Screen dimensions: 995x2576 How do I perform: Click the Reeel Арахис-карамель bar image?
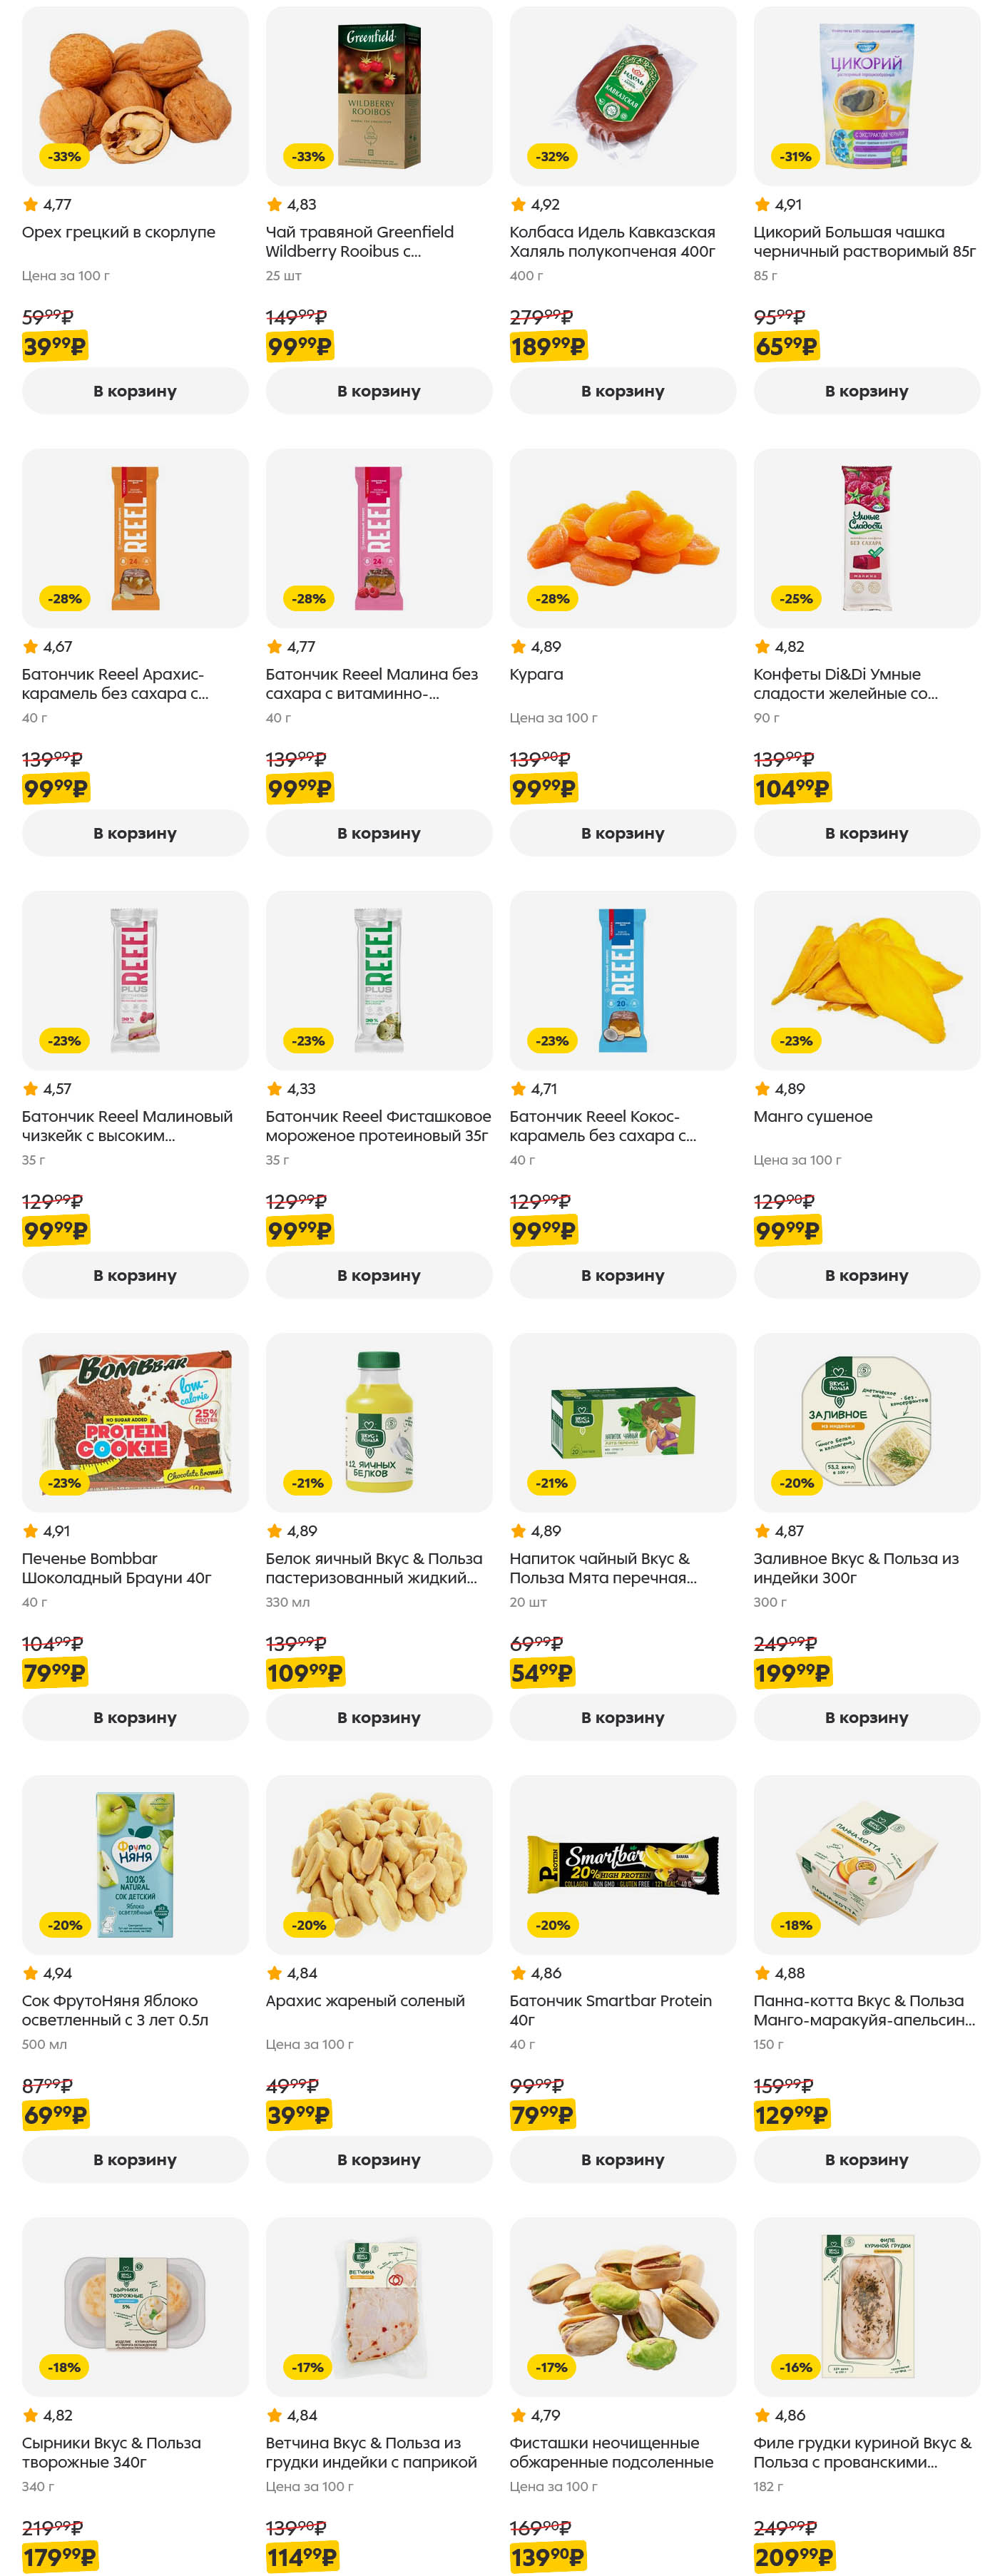click(x=135, y=537)
